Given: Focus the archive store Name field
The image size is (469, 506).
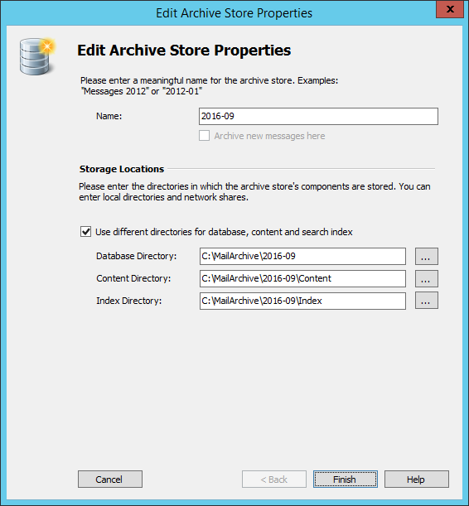Looking at the screenshot, I should coord(318,116).
